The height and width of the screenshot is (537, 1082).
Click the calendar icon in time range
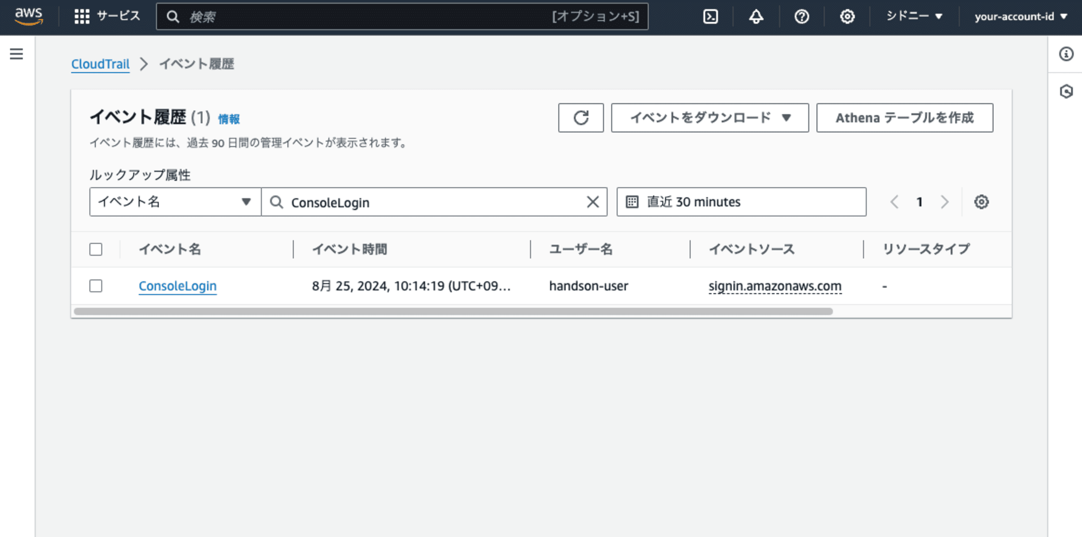click(x=632, y=202)
